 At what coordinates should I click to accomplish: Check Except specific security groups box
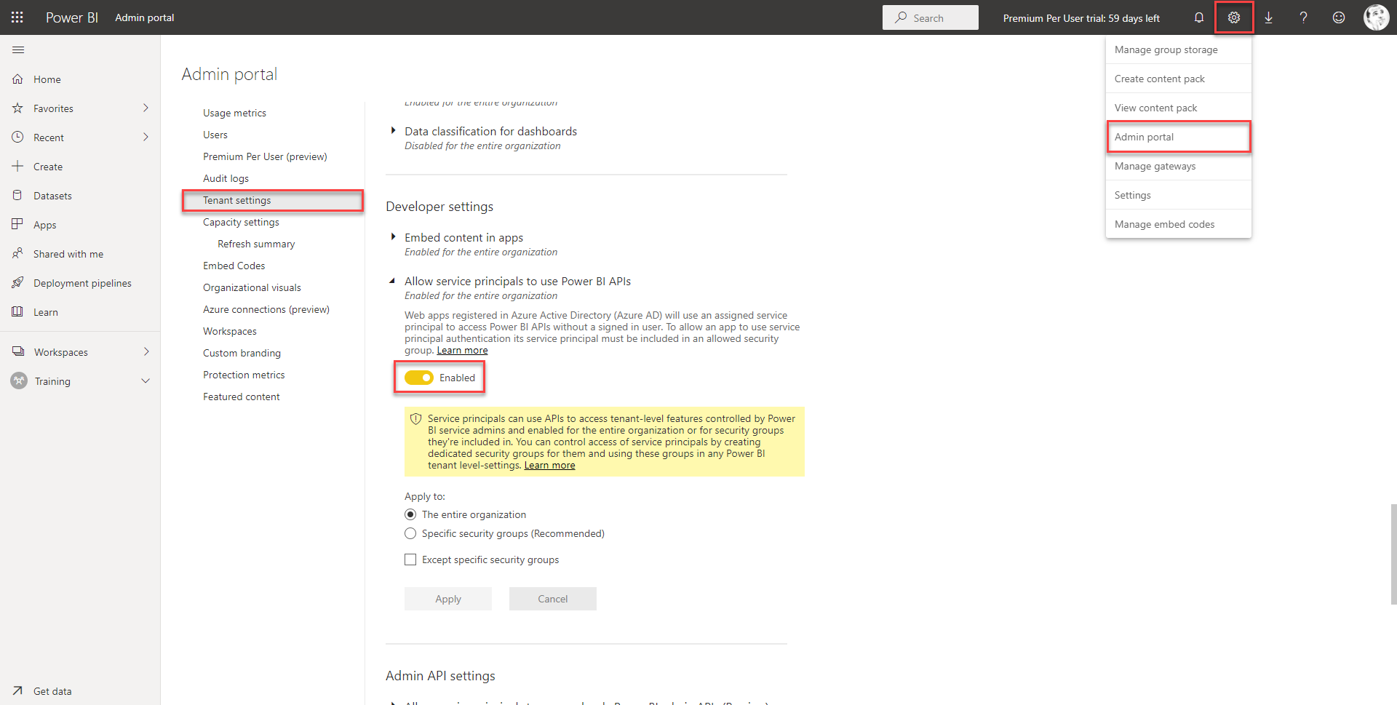pos(410,559)
